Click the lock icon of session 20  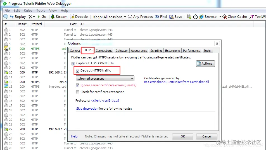(x=6, y=120)
